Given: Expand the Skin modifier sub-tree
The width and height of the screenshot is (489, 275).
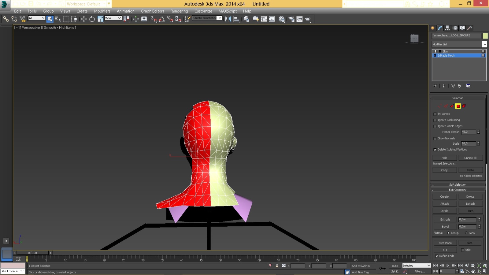Looking at the screenshot, I should (440, 51).
